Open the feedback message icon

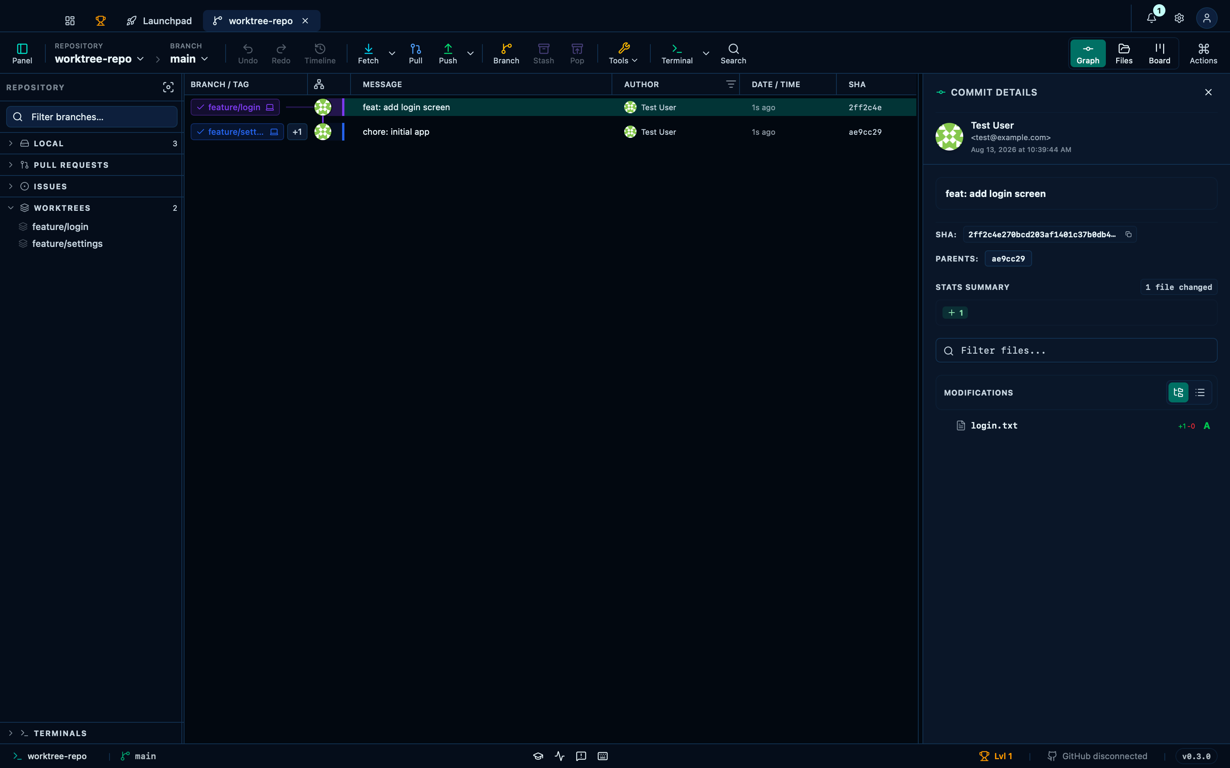(581, 756)
